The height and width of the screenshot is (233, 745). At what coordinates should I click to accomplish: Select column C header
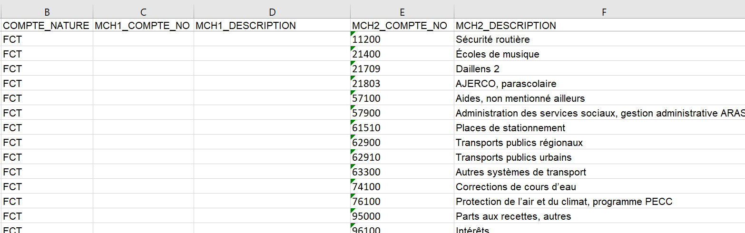click(143, 12)
